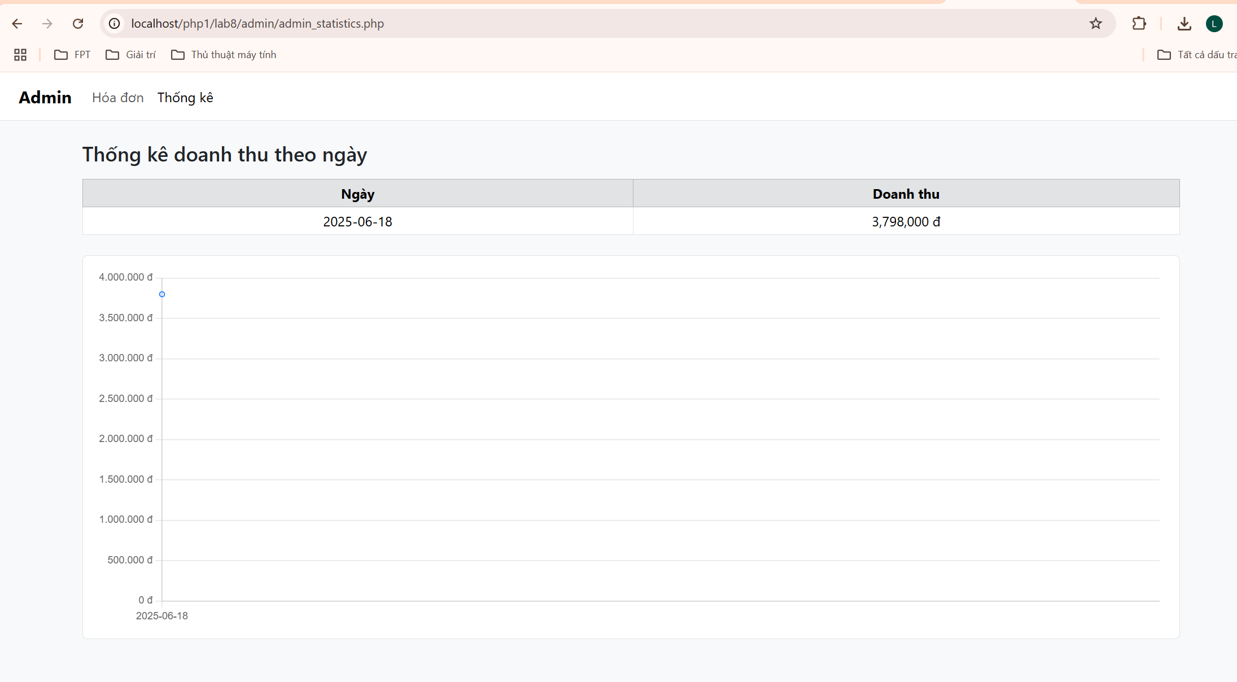Viewport: 1237px width, 682px height.
Task: Click the Doanh thu column header
Action: pyautogui.click(x=906, y=194)
